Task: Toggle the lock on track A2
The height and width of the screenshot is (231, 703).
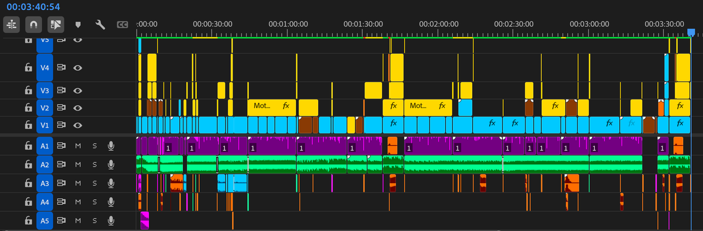Action: (28, 165)
